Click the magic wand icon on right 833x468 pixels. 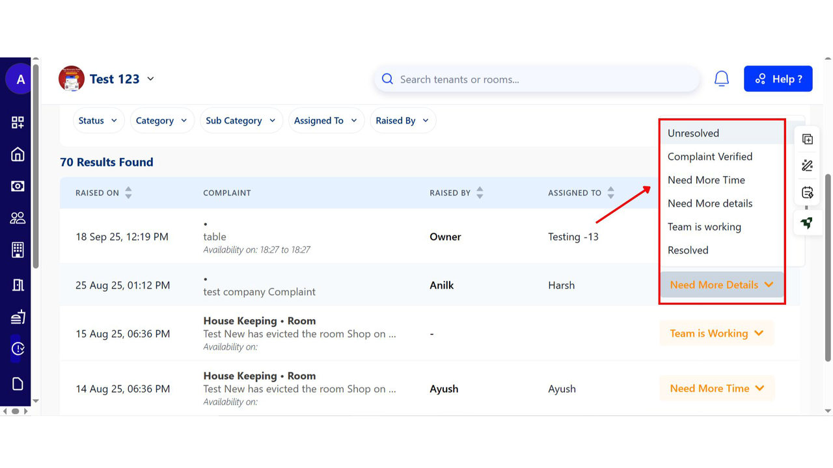[807, 166]
